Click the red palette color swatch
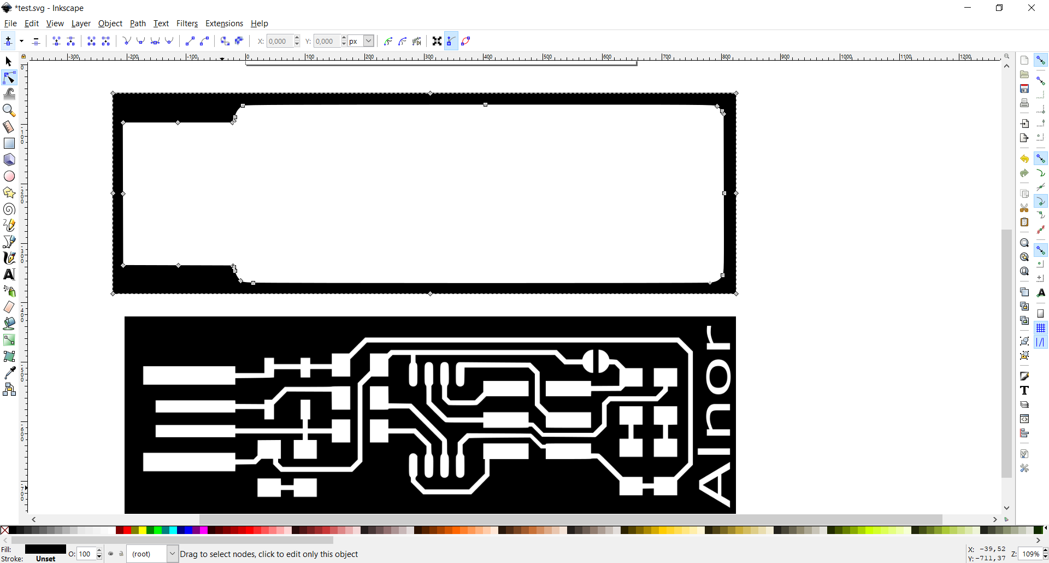 127,530
